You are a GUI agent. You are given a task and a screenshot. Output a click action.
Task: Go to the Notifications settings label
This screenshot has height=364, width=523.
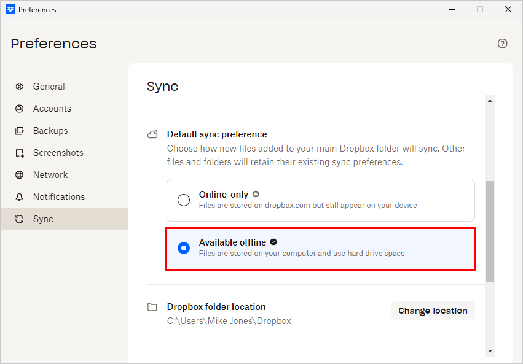click(59, 197)
